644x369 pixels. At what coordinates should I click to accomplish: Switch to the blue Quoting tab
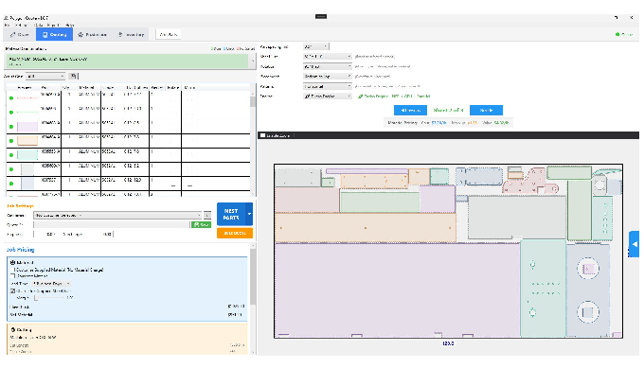tap(54, 34)
